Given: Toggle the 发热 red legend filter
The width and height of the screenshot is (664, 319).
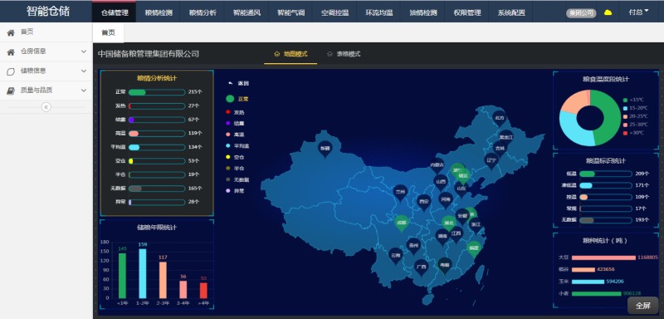Looking at the screenshot, I should pyautogui.click(x=236, y=112).
